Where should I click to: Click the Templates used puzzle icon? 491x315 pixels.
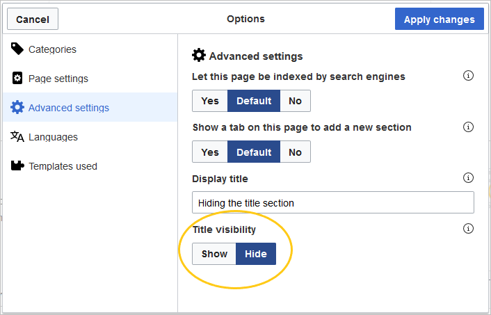pos(17,165)
